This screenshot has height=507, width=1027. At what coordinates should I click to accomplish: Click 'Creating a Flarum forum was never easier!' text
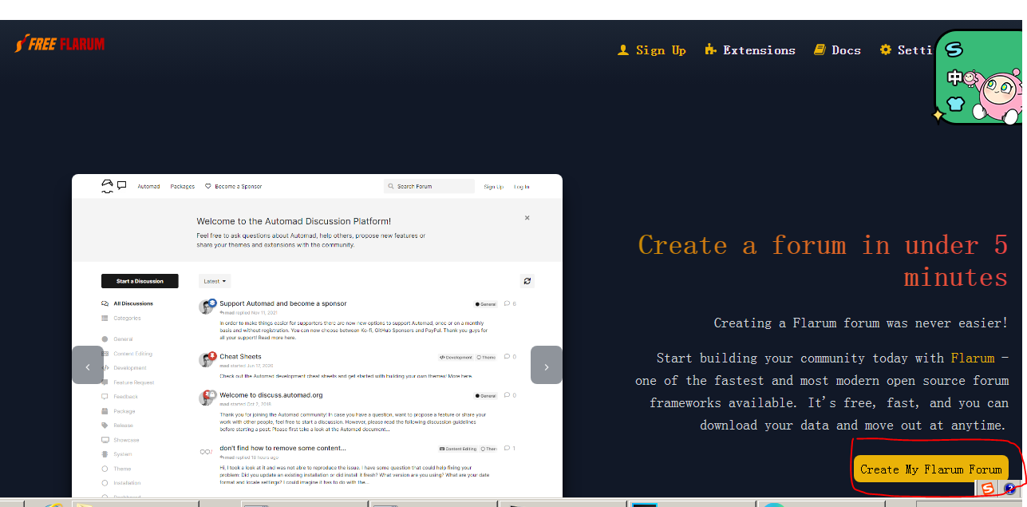tap(861, 323)
